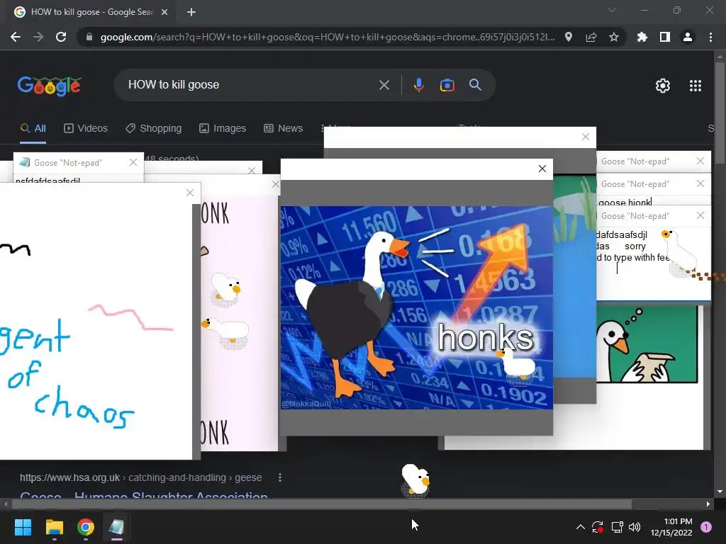Open the Windows Start menu
The height and width of the screenshot is (544, 726).
23,527
